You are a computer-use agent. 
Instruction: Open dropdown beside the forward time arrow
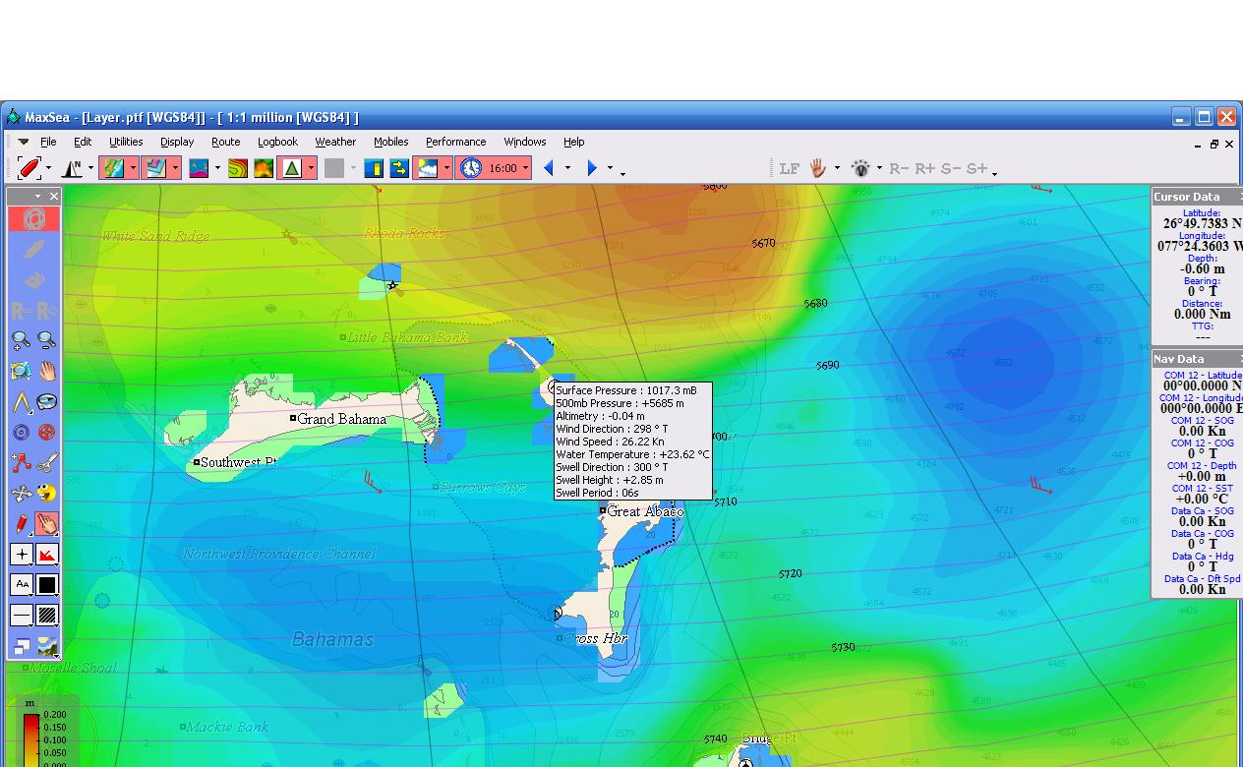610,168
